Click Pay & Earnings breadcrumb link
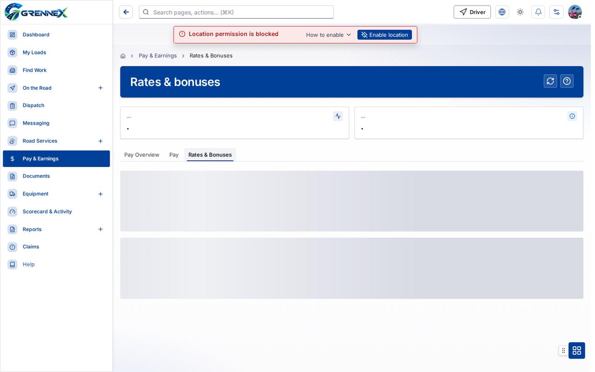 [x=158, y=56]
